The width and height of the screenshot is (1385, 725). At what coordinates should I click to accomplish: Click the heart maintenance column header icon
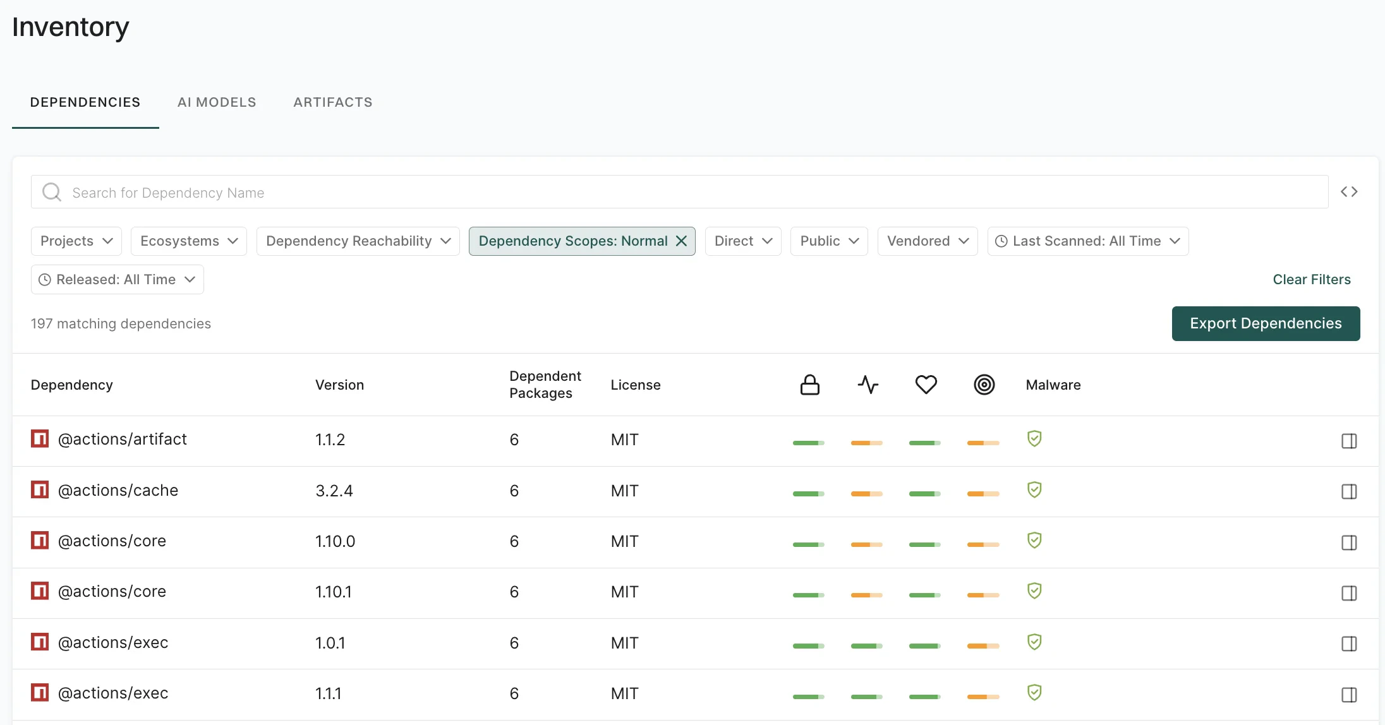[x=926, y=384]
